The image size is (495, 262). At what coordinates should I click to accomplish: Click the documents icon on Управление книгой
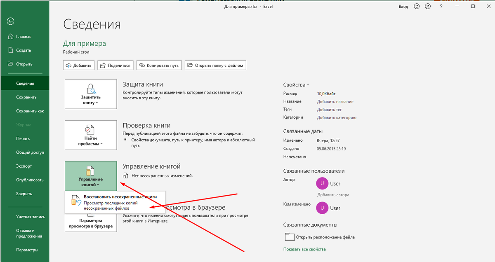[x=90, y=171]
